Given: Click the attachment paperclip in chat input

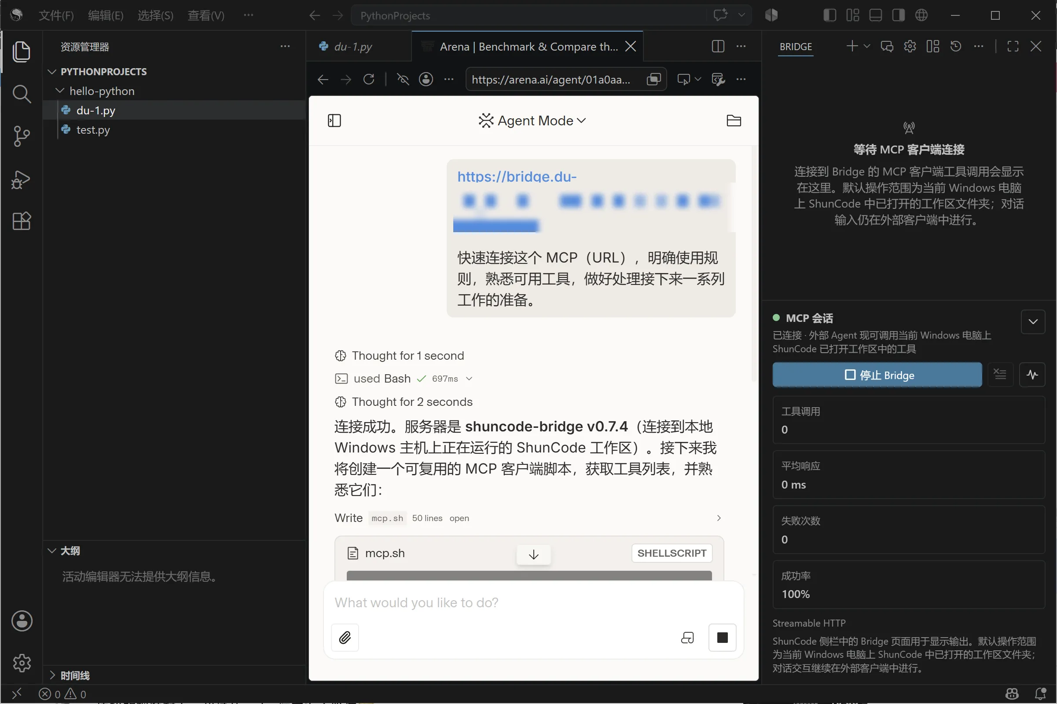Looking at the screenshot, I should (345, 637).
